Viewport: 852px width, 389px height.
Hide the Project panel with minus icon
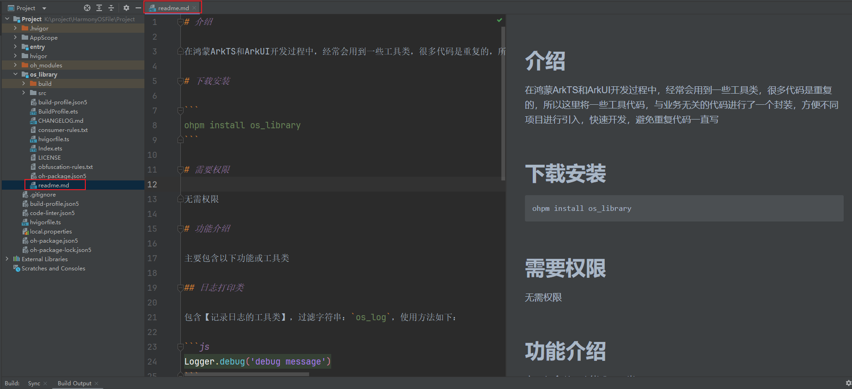coord(138,8)
